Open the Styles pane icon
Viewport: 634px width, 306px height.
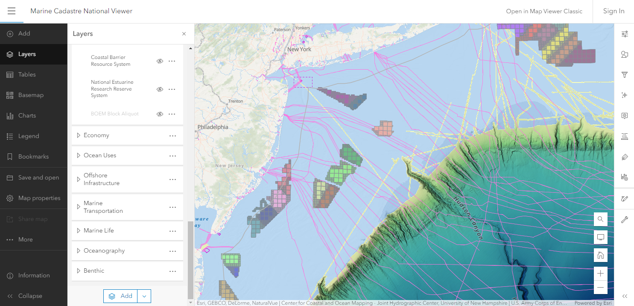624,54
